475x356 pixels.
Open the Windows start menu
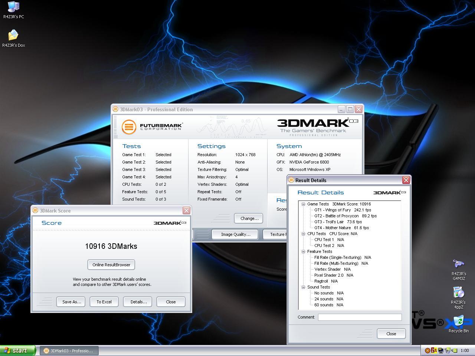tap(18, 350)
